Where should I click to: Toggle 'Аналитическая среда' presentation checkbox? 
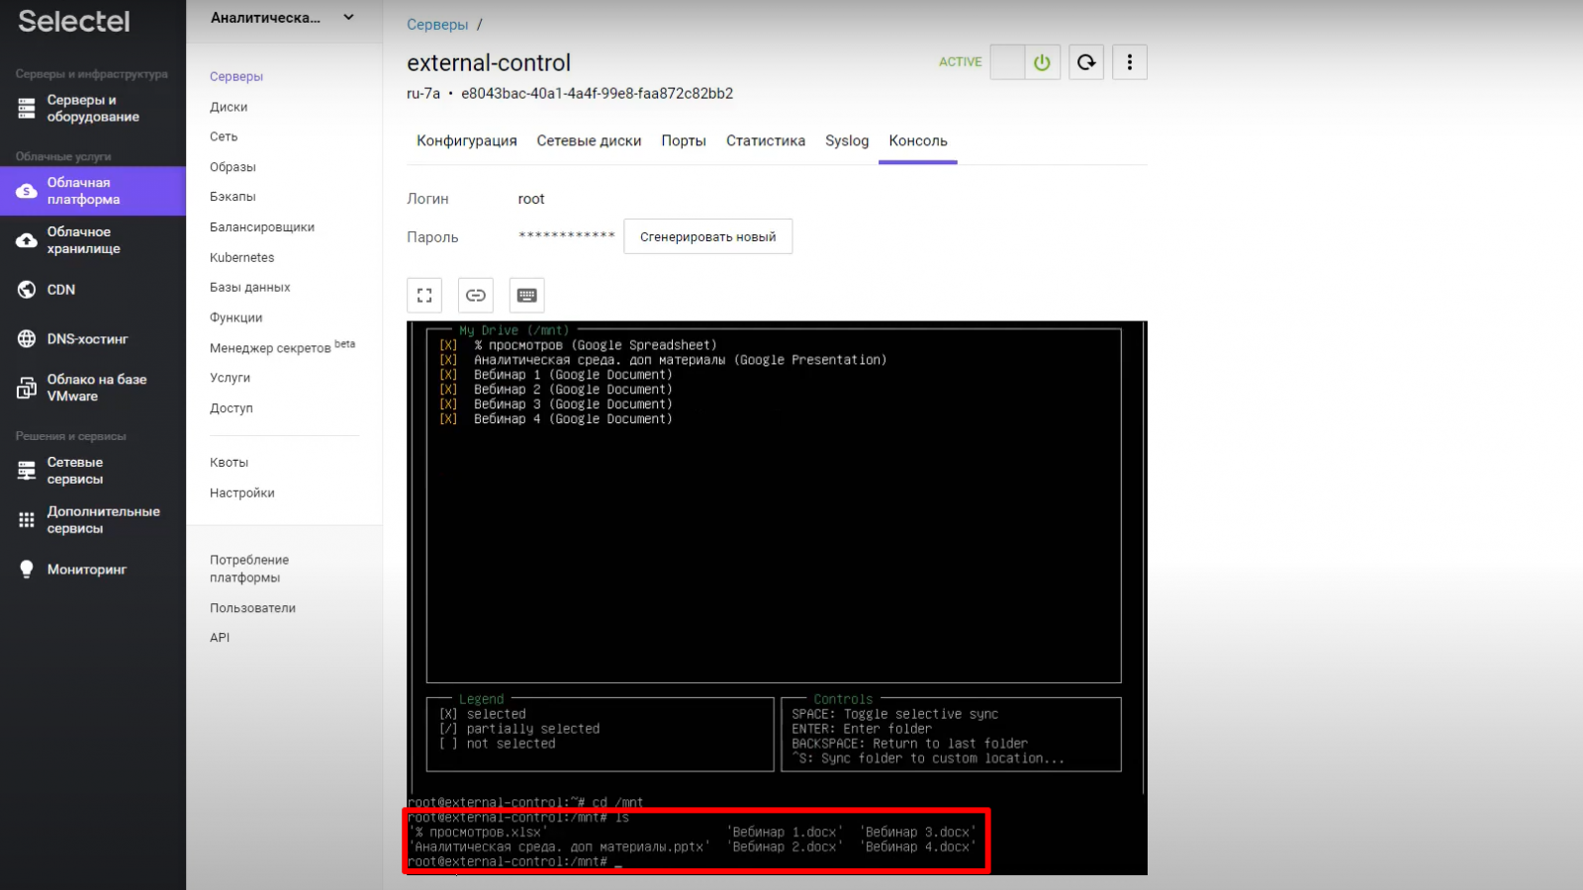448,360
